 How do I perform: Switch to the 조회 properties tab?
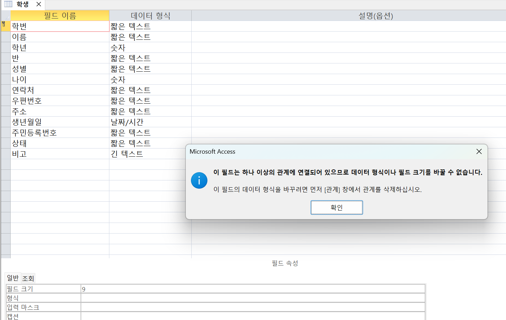pos(28,278)
